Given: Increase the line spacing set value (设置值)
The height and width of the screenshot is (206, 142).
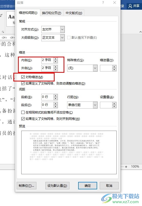Looking at the screenshot, I should pos(114,104).
